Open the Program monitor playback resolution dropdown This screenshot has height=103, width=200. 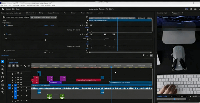pyautogui.click(x=184, y=96)
